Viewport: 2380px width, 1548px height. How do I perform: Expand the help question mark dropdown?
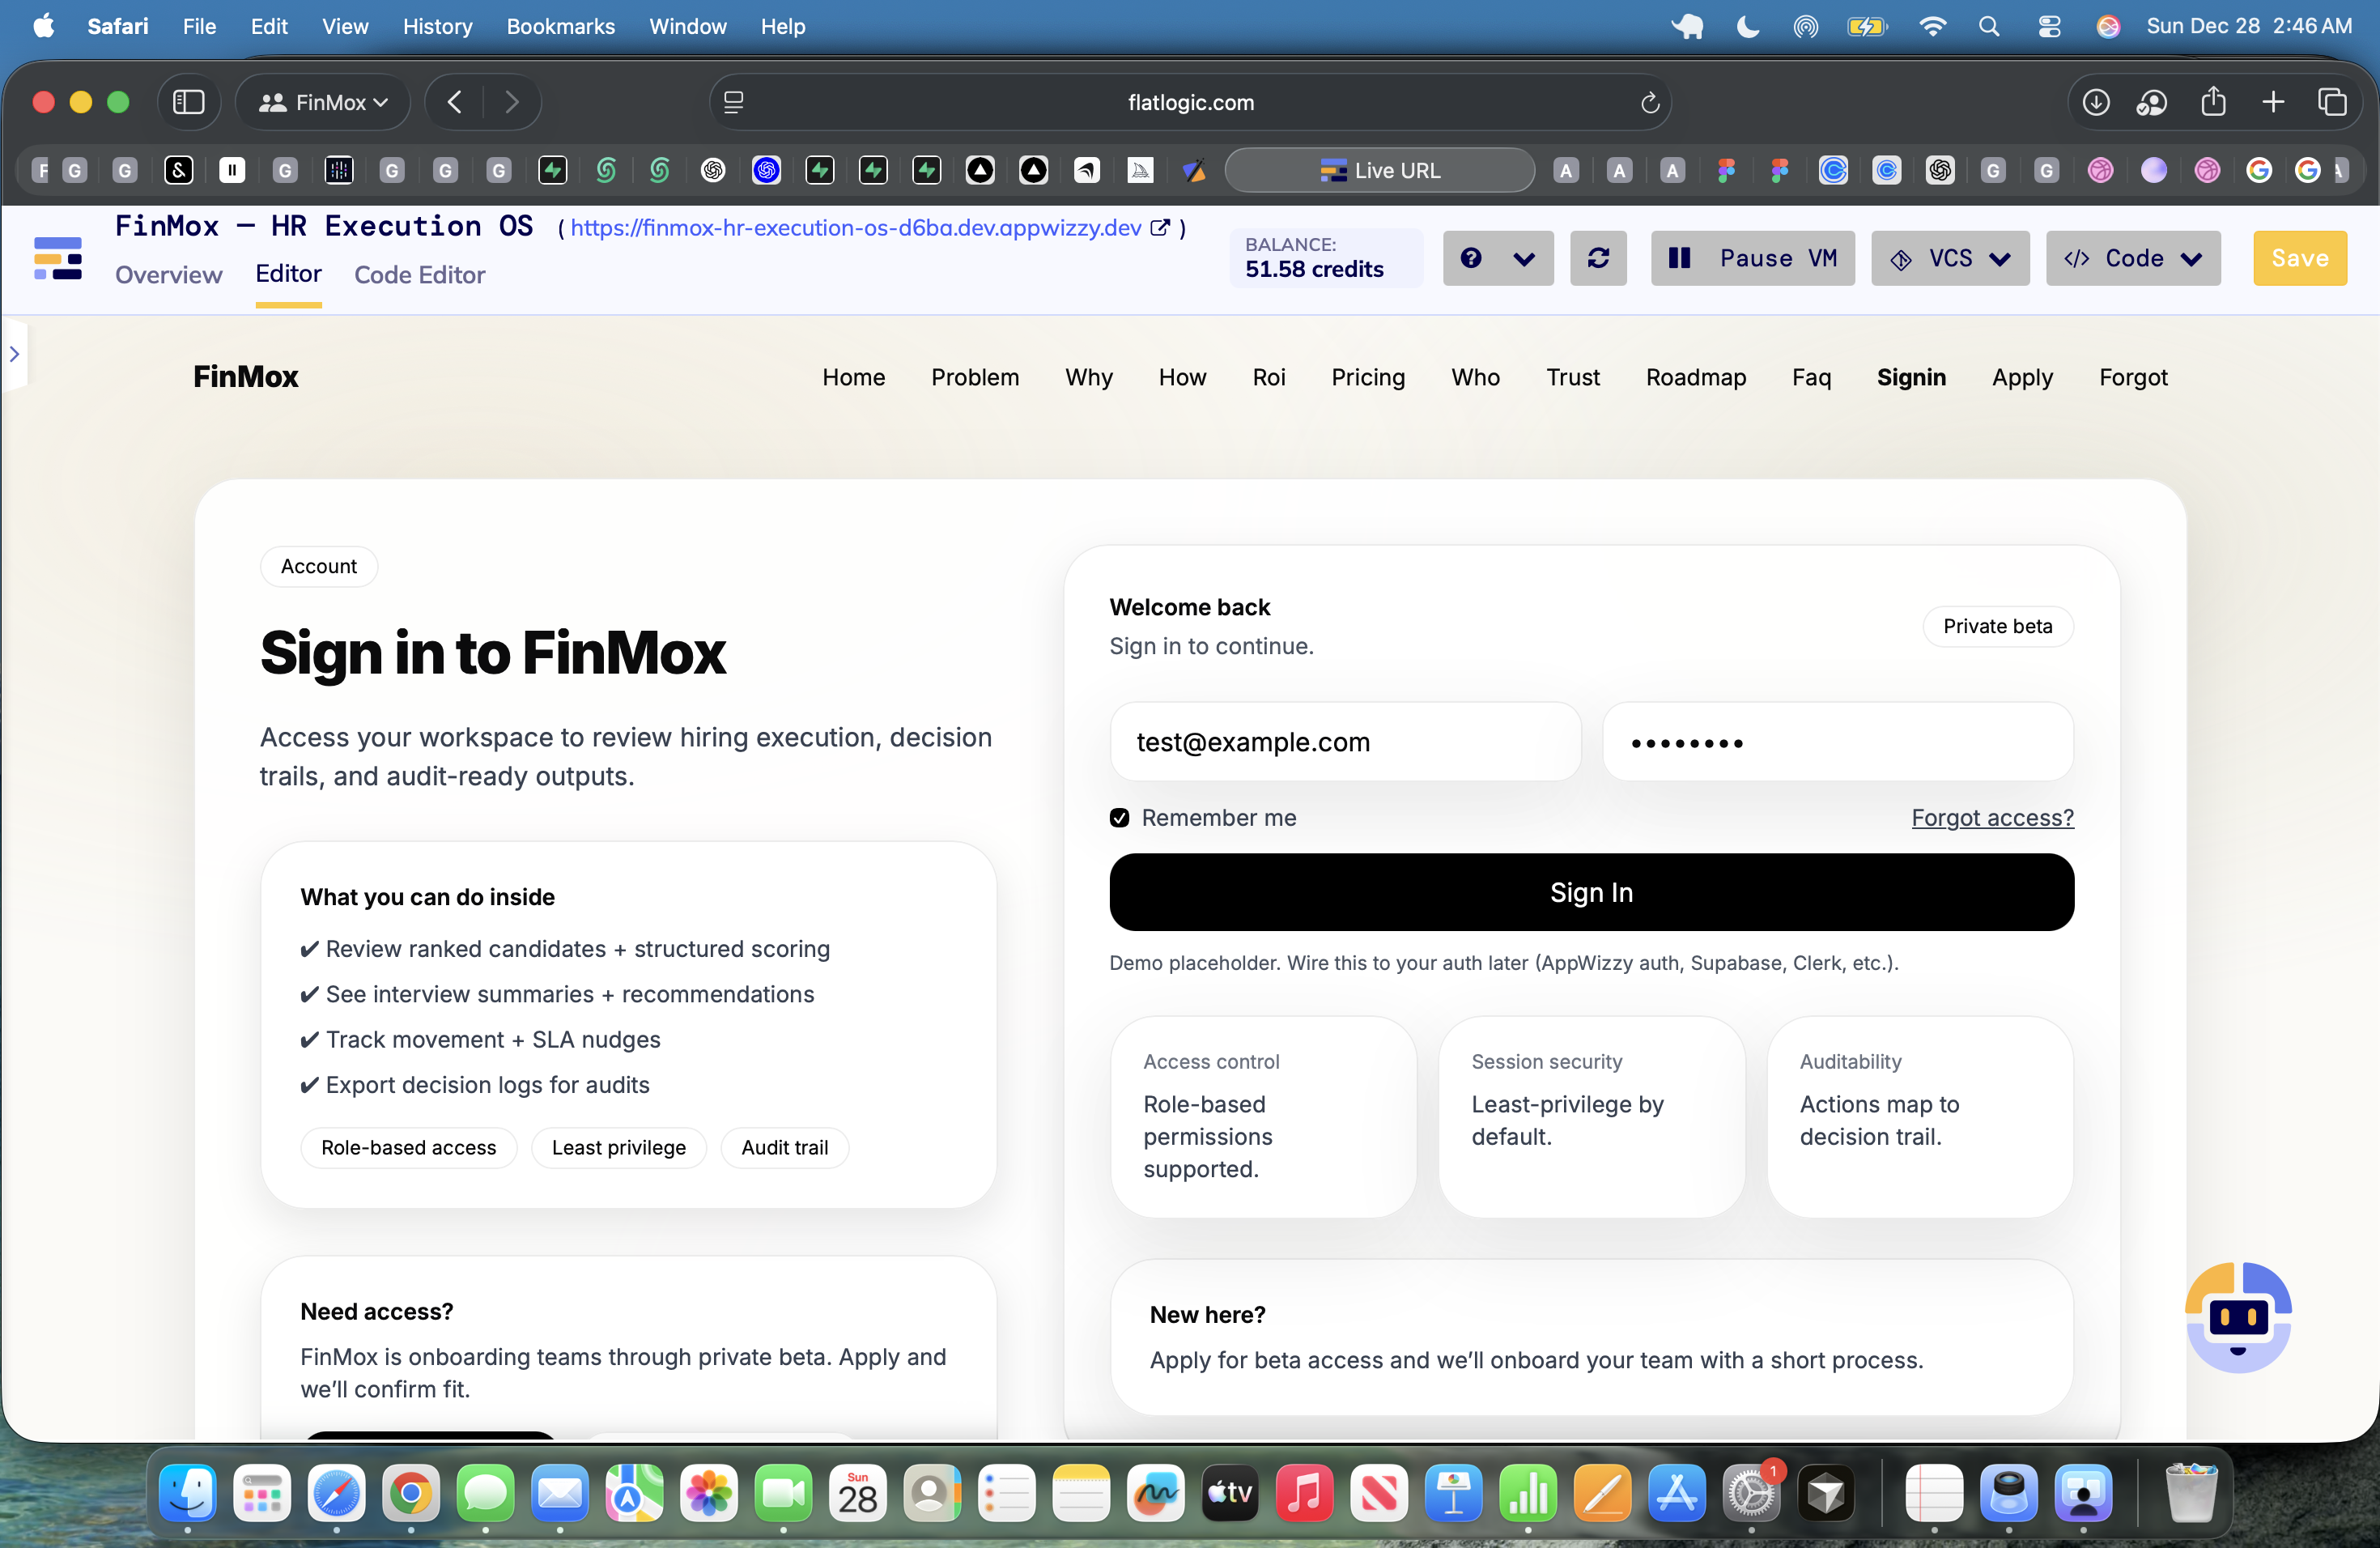pyautogui.click(x=1497, y=258)
